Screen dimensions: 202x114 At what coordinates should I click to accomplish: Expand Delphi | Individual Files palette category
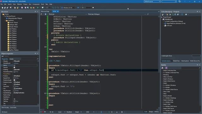click(x=162, y=71)
